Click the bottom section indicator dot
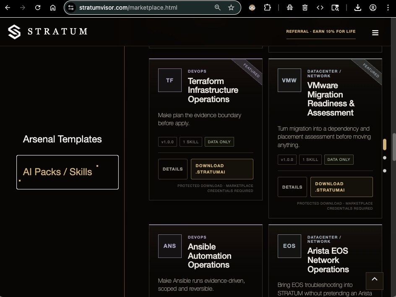 point(384,171)
